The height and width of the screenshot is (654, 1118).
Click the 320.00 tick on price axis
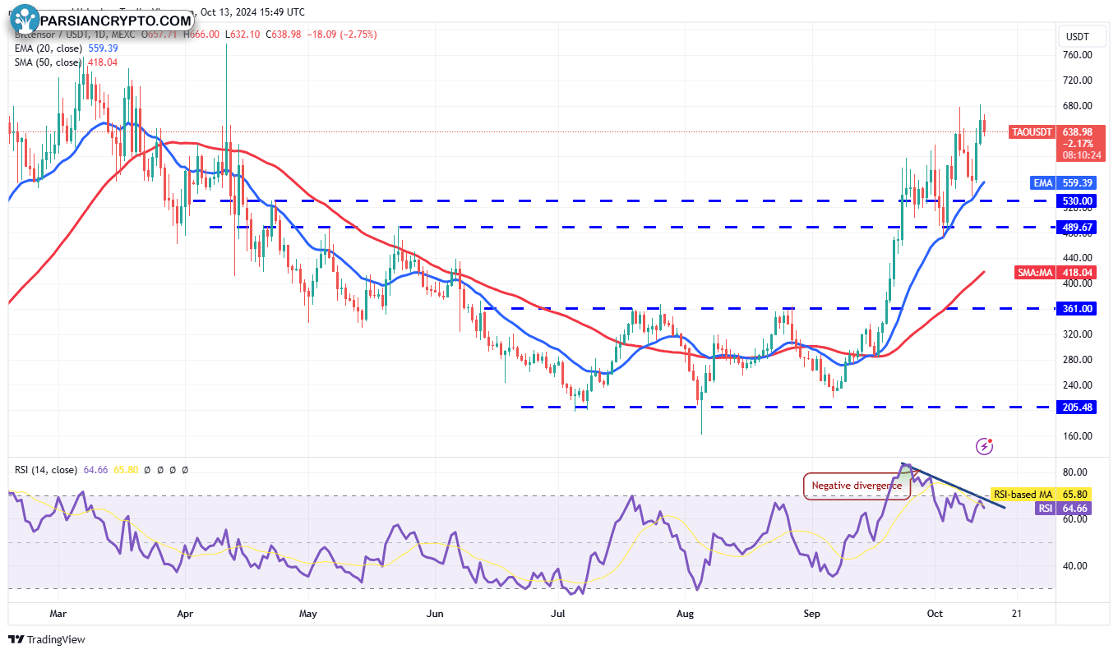pyautogui.click(x=1078, y=334)
